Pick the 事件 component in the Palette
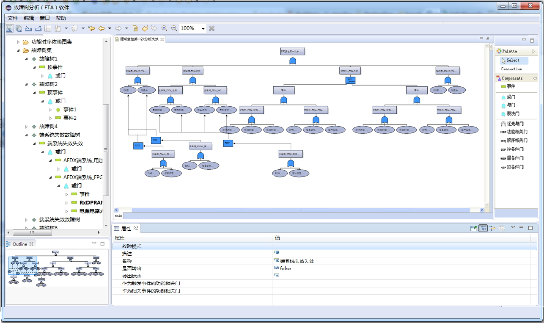The width and height of the screenshot is (544, 323). click(508, 86)
